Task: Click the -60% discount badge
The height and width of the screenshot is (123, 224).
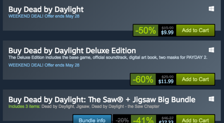Action: pyautogui.click(x=143, y=79)
